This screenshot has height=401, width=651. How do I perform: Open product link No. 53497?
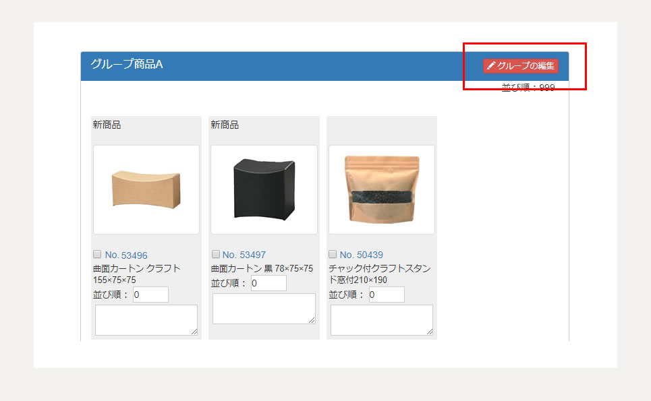coord(244,255)
